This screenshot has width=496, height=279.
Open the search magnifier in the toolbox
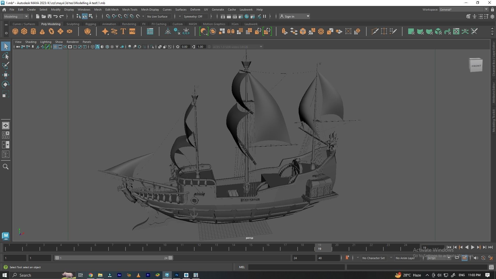pyautogui.click(x=6, y=167)
